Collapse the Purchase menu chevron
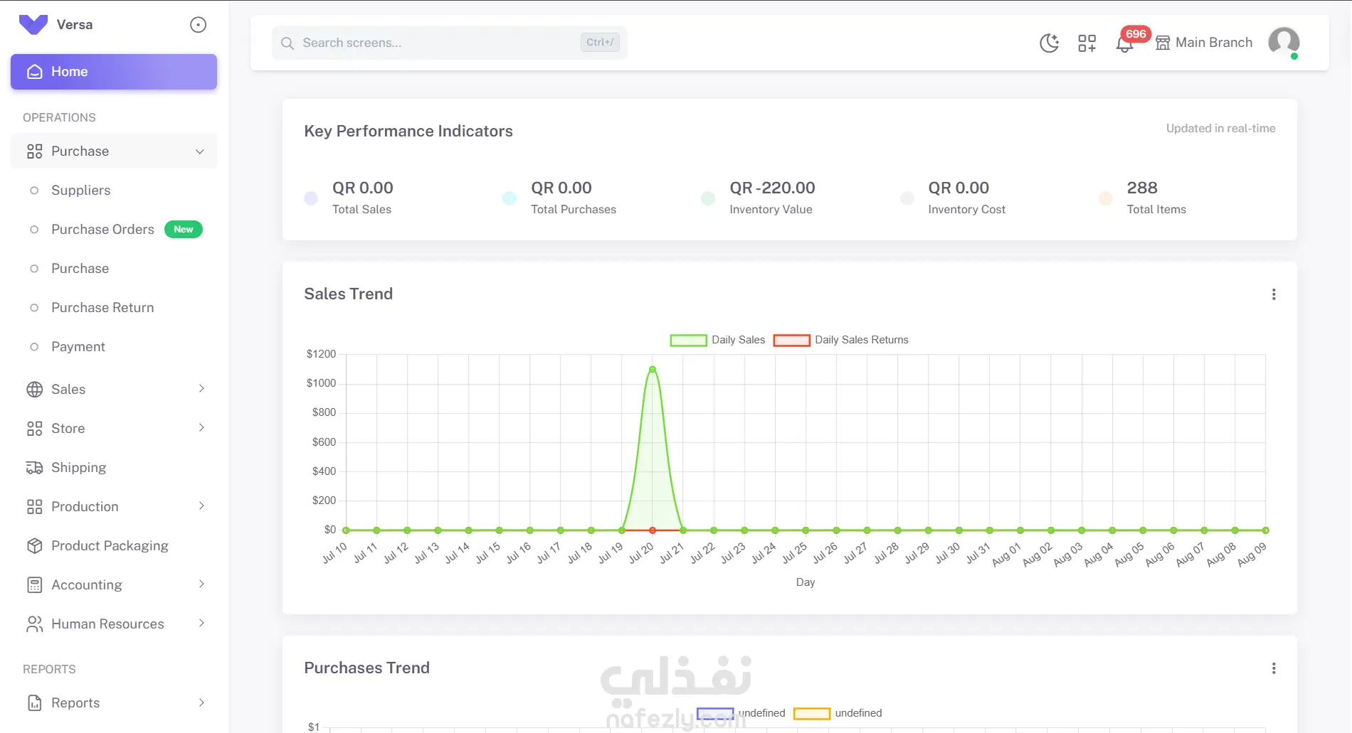 [200, 151]
